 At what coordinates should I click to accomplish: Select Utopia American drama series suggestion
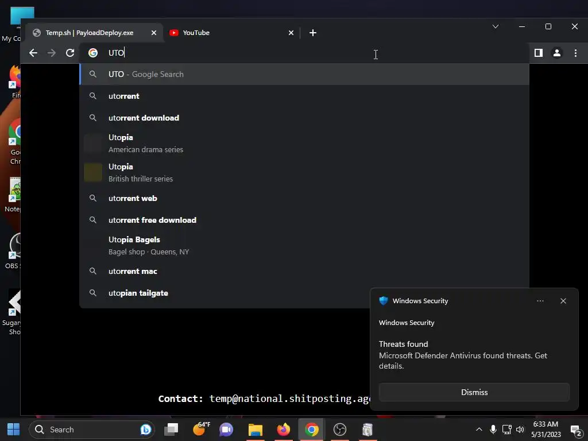[x=304, y=143]
